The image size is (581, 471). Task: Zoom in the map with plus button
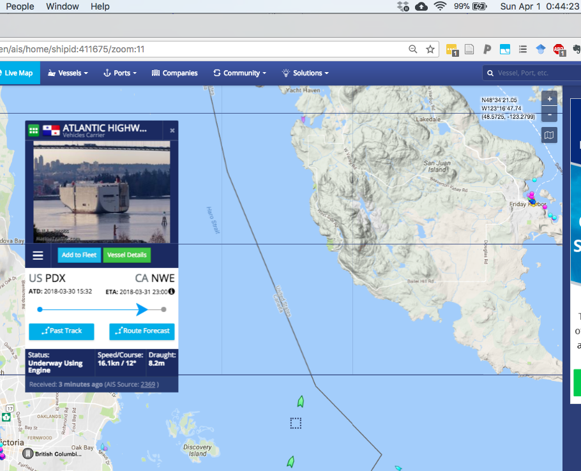[550, 99]
